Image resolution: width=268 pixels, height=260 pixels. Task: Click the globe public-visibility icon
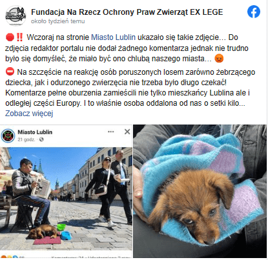coord(41,139)
